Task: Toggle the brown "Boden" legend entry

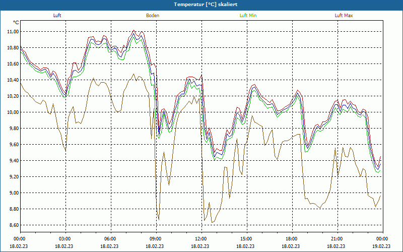Action: tap(153, 16)
